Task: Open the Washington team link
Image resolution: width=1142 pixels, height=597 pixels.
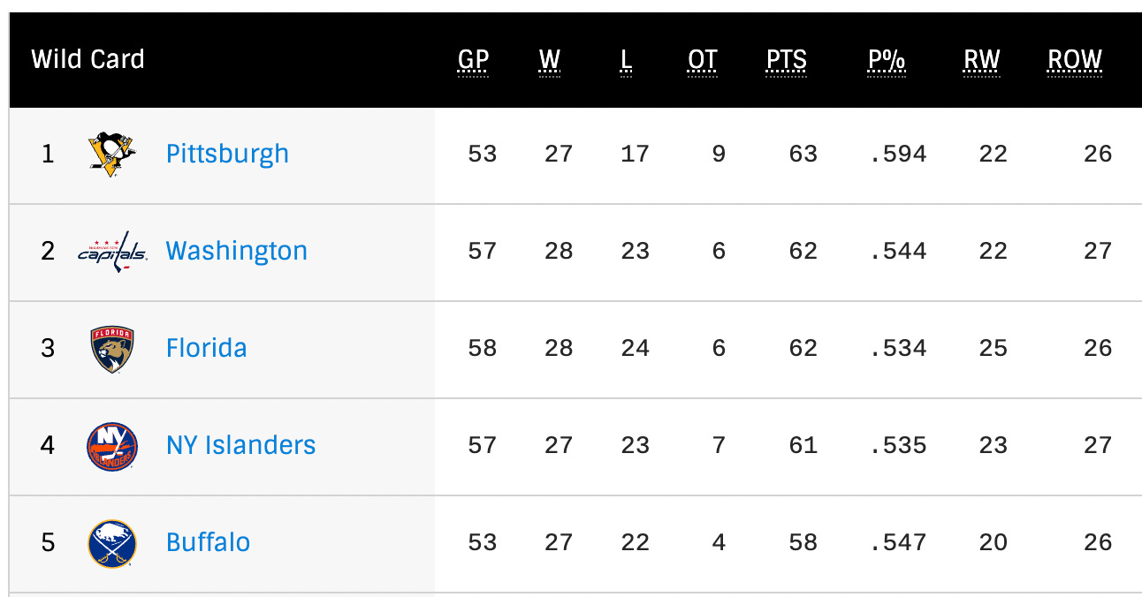Action: point(237,251)
